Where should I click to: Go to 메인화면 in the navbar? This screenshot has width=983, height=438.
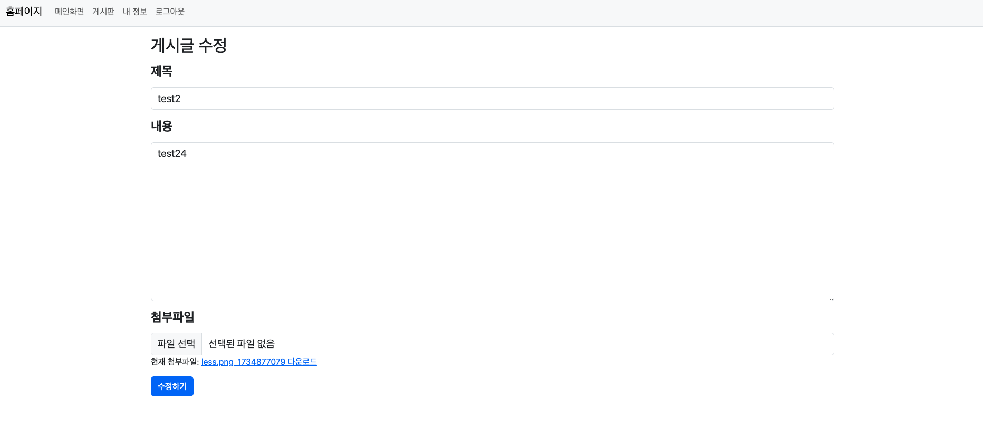coord(70,12)
